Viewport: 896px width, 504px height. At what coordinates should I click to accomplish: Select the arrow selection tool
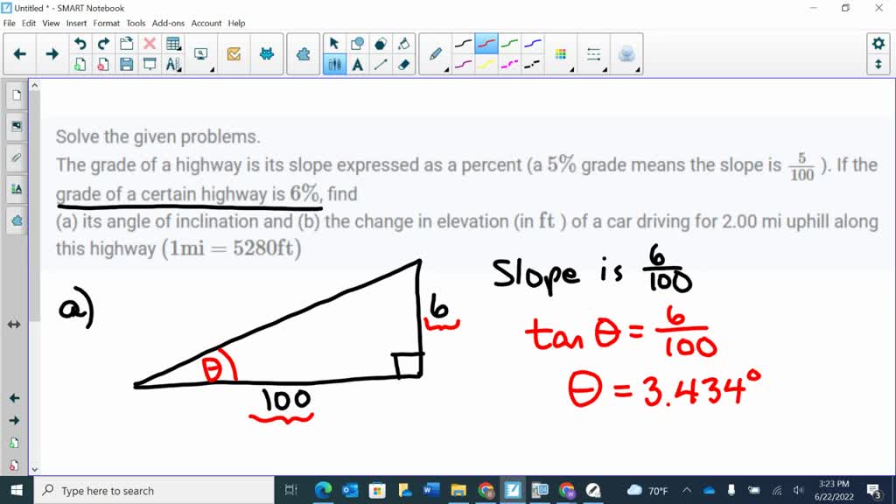[334, 43]
